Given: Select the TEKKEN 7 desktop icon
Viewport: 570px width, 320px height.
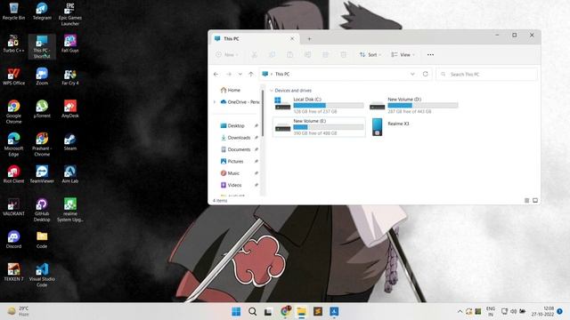Looking at the screenshot, I should point(13,272).
